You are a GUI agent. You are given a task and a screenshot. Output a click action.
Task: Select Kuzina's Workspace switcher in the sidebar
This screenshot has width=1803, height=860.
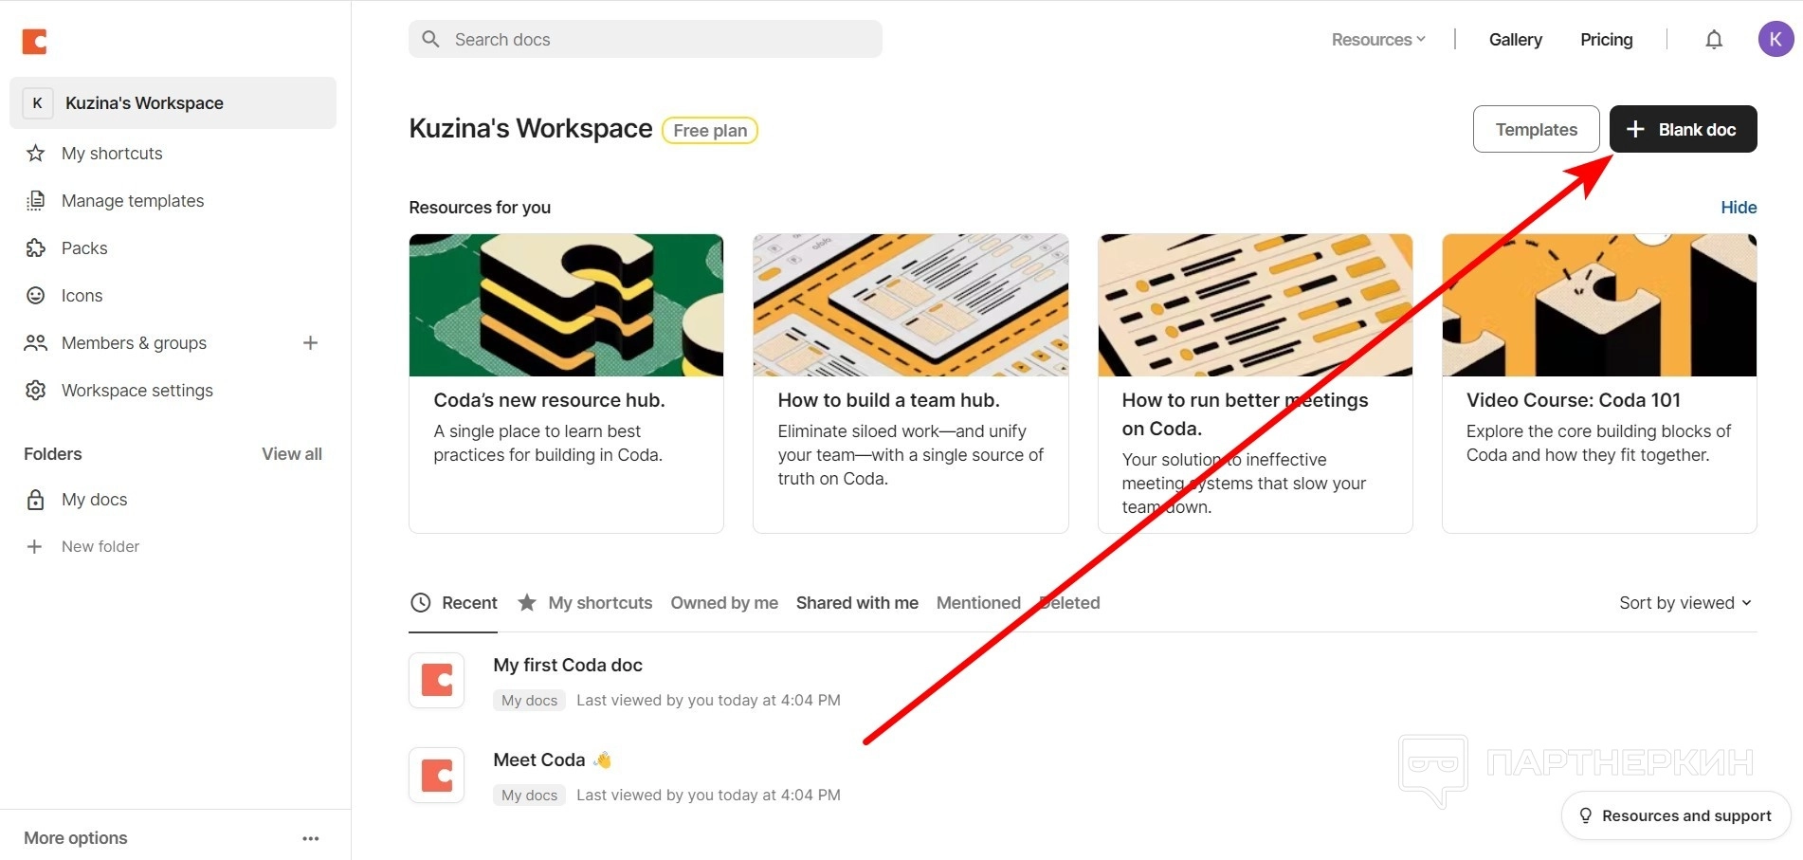173,103
